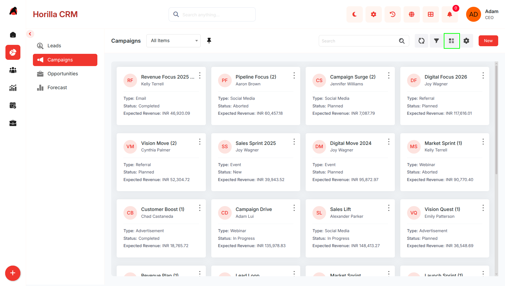The height and width of the screenshot is (286, 505).
Task: Open Adam CEO profile avatar
Action: point(473,14)
